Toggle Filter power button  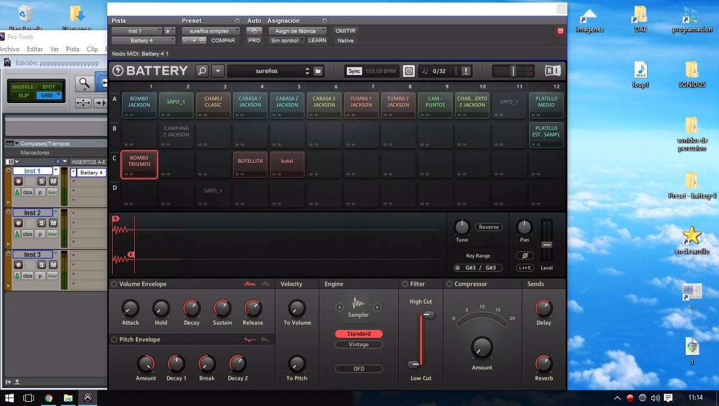pyautogui.click(x=405, y=284)
